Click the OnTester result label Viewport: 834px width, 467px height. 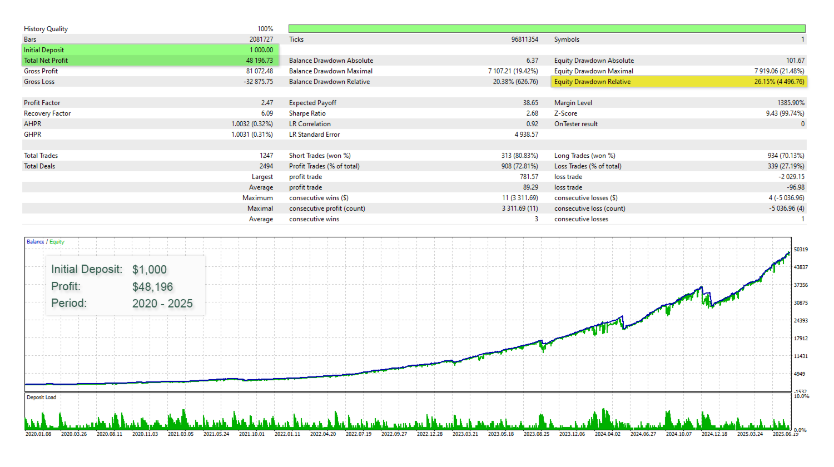click(x=576, y=124)
